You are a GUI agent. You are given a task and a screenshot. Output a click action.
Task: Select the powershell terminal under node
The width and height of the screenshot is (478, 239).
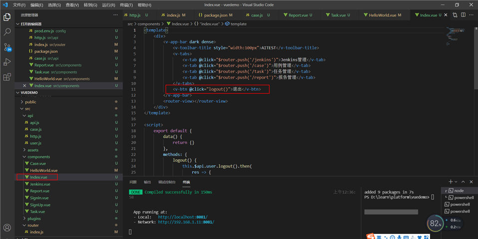click(460, 198)
